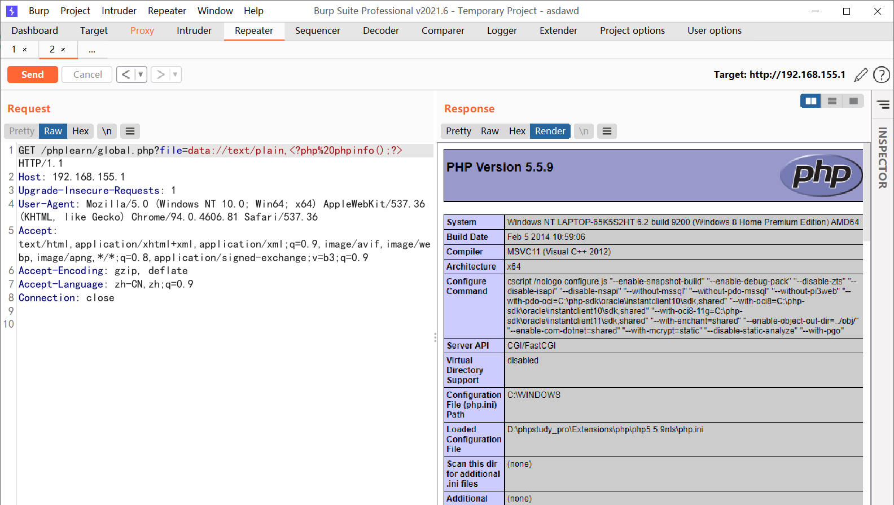Click the request/response splitter handle

tap(435, 337)
